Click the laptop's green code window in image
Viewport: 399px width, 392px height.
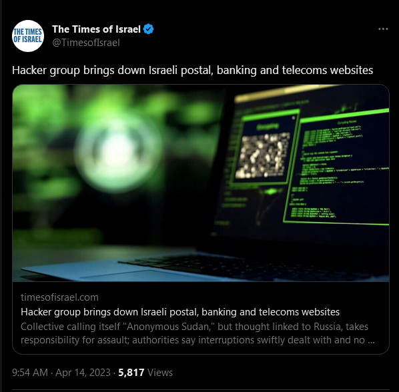pyautogui.click(x=337, y=168)
